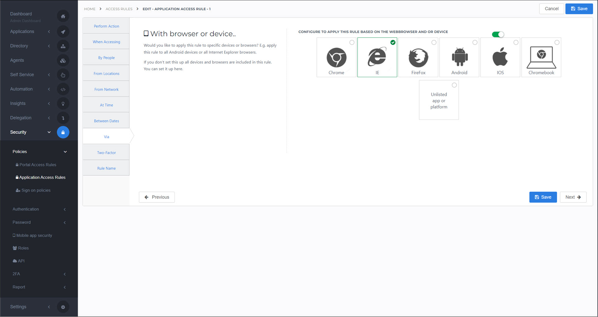
Task: Select the Chrome browser icon
Action: (336, 57)
